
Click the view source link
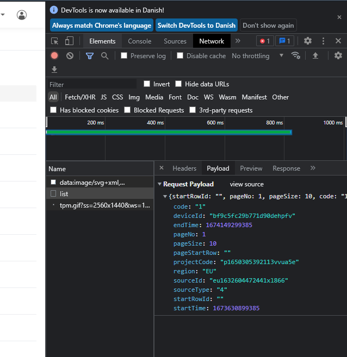(x=246, y=184)
